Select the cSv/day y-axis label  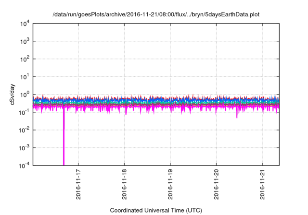click(13, 95)
